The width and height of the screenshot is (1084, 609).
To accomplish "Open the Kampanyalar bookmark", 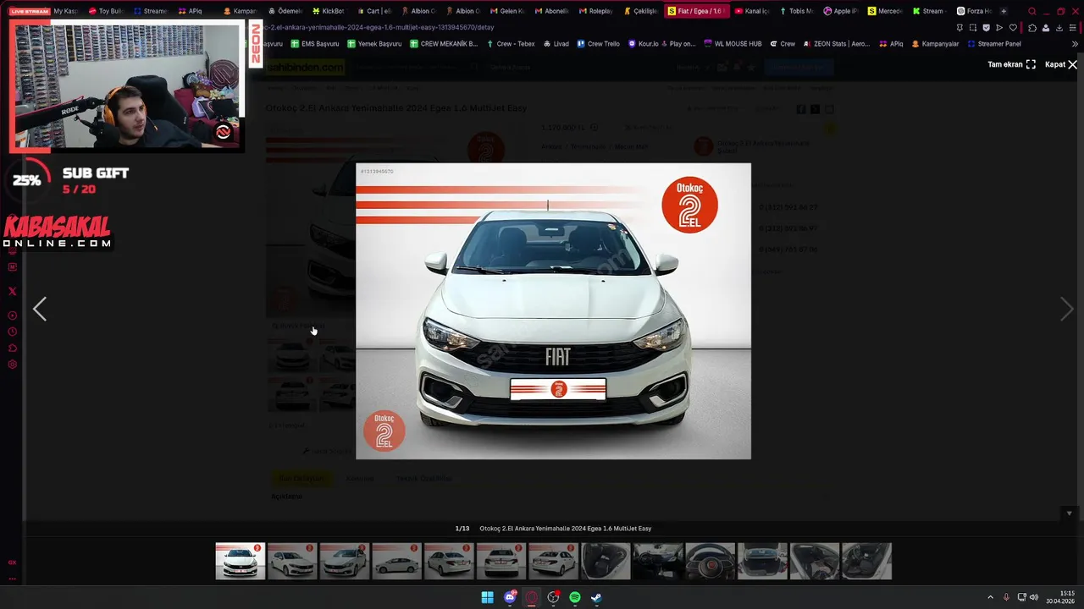I will tap(935, 44).
